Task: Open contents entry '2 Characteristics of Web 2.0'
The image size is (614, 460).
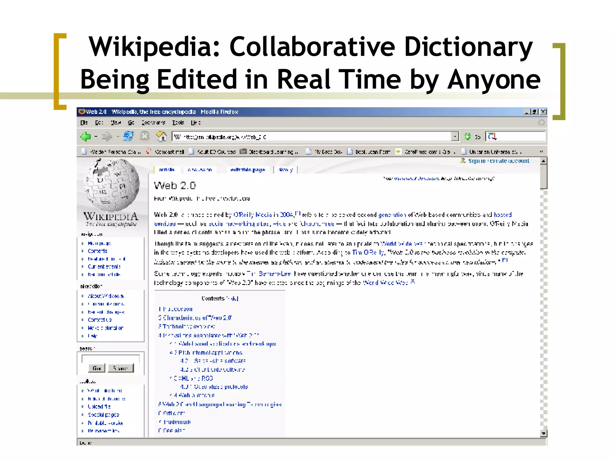Action: click(195, 318)
